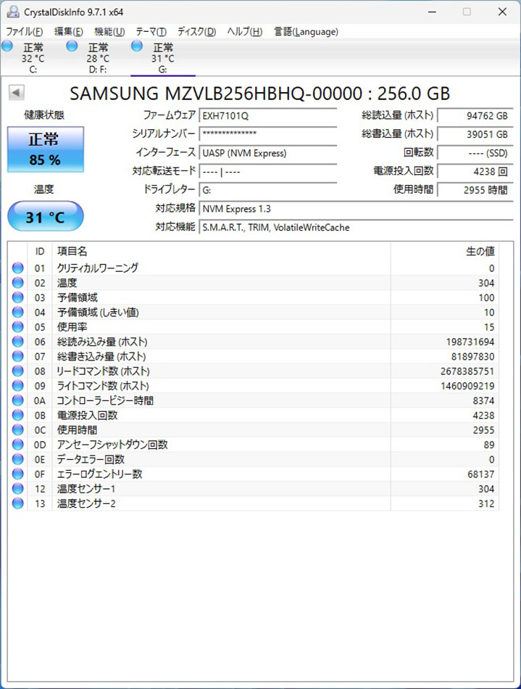The image size is (521, 689).
Task: Open the ディスク(D) menu
Action: [x=196, y=32]
